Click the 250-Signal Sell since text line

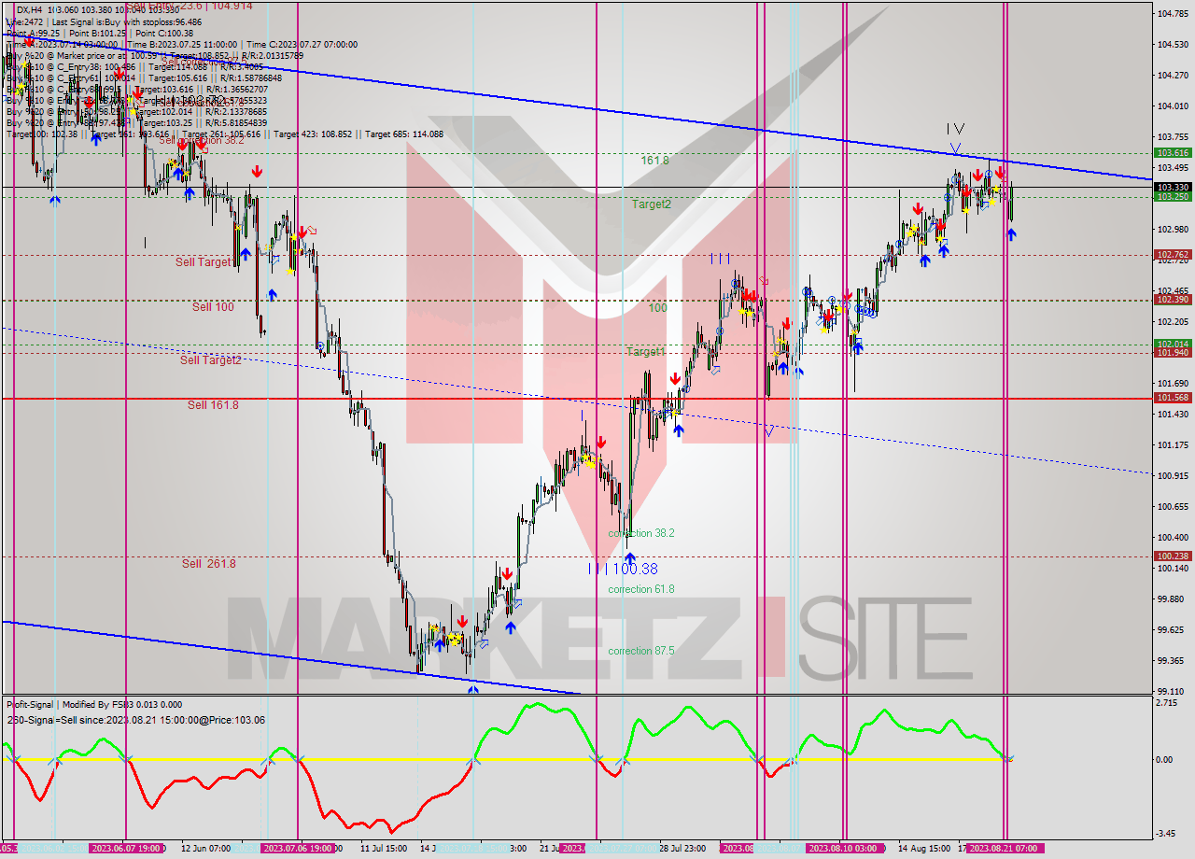tap(135, 720)
